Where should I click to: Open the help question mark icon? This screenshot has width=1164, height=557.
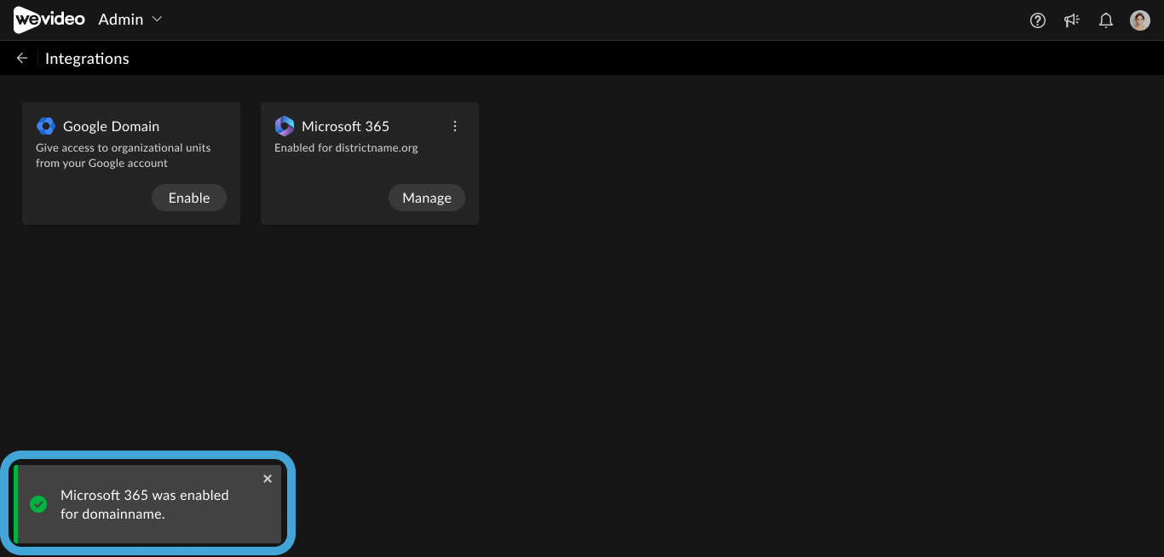point(1038,20)
